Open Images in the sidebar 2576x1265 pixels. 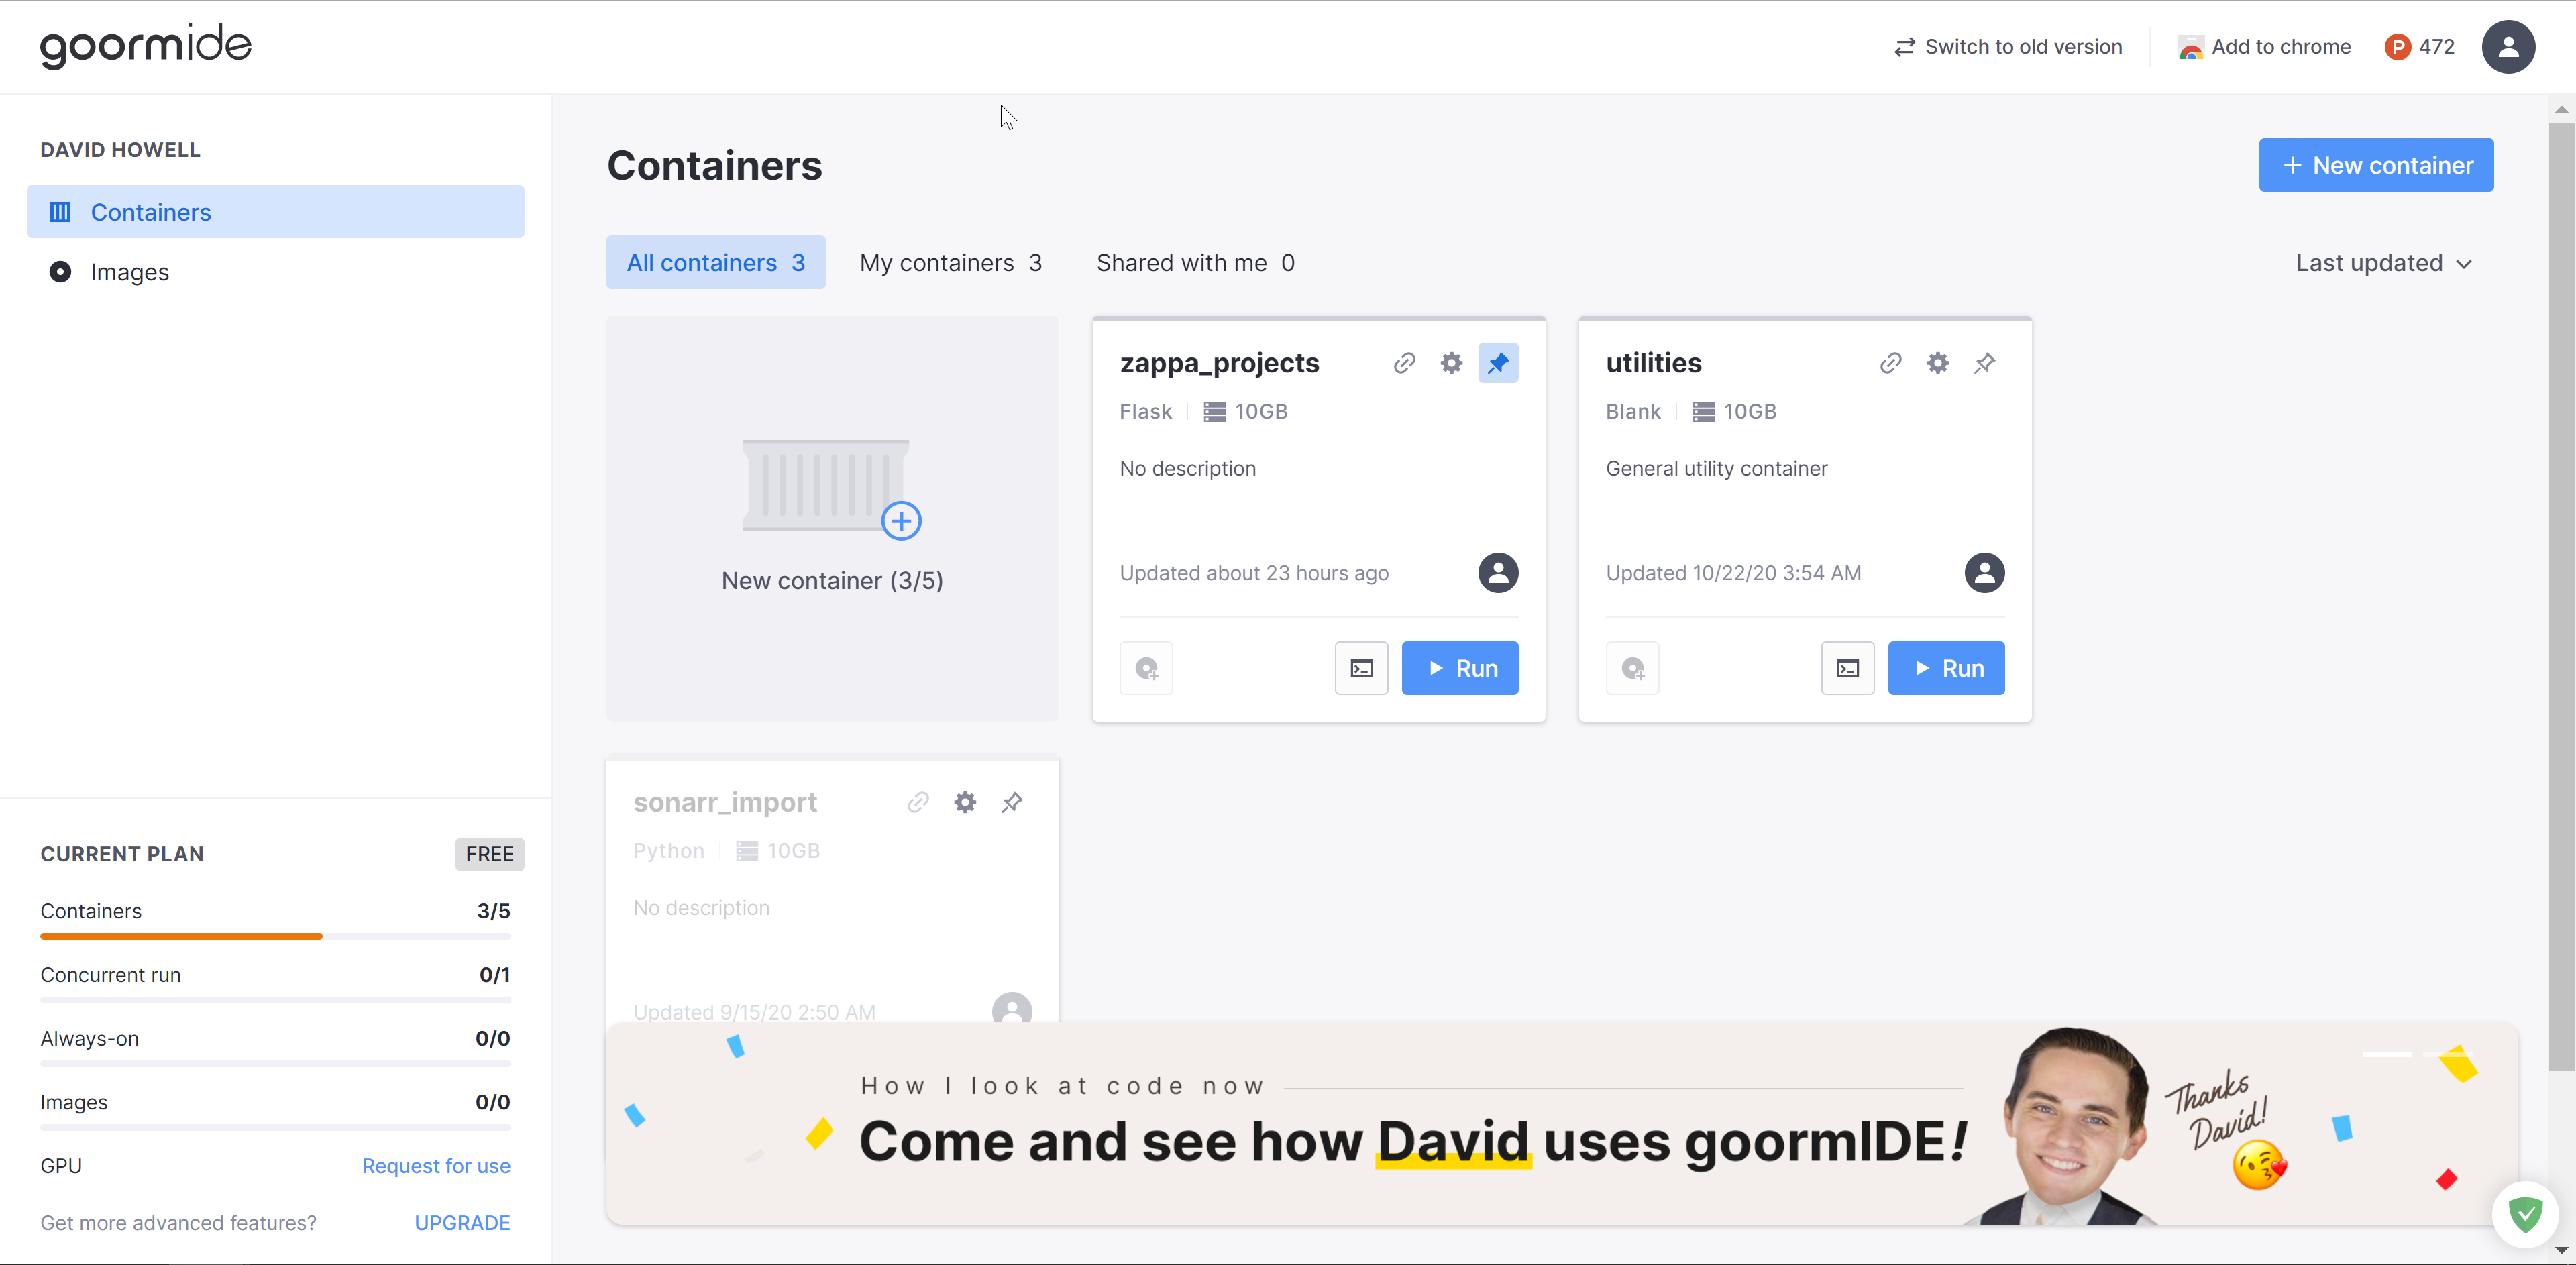pyautogui.click(x=129, y=272)
